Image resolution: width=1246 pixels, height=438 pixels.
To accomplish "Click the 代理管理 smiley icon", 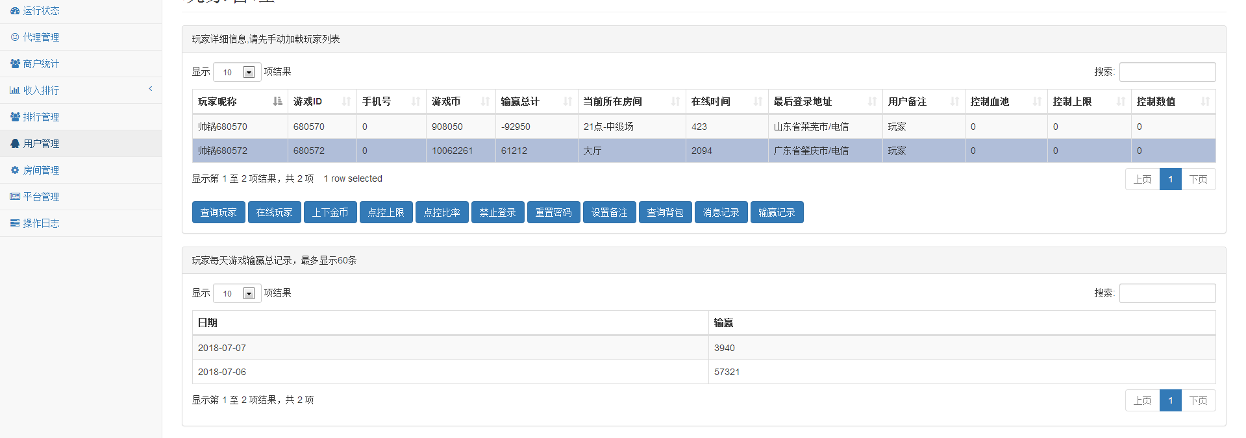I will (15, 38).
